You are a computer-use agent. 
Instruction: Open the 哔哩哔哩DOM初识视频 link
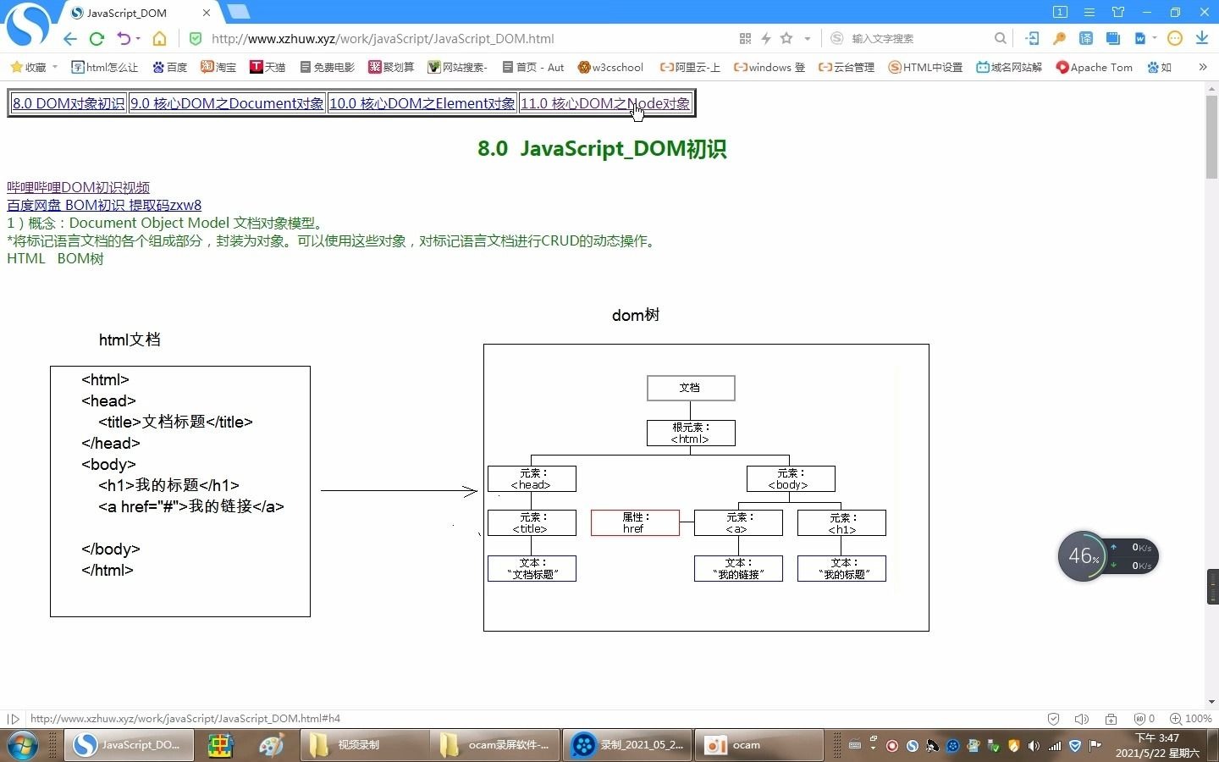pyautogui.click(x=78, y=187)
